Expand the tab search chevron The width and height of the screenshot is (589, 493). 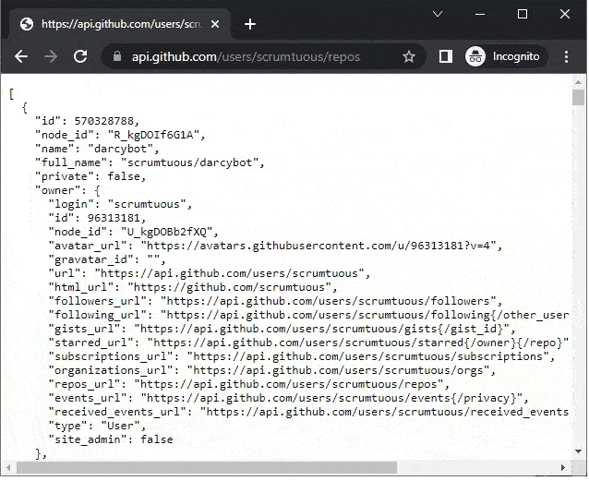point(438,14)
